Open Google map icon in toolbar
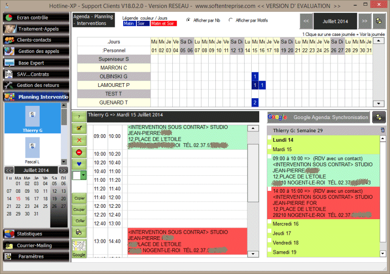 [x=79, y=248]
